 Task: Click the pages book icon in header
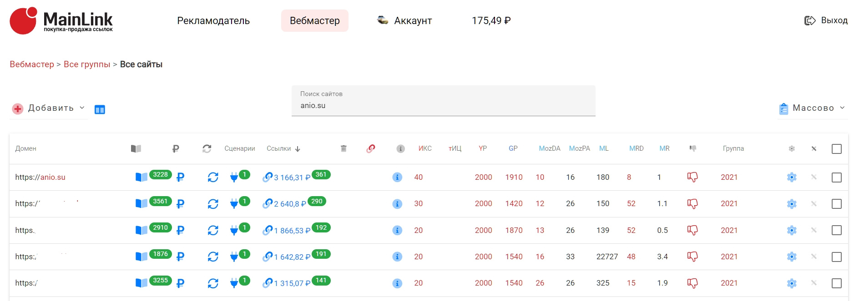coord(136,148)
